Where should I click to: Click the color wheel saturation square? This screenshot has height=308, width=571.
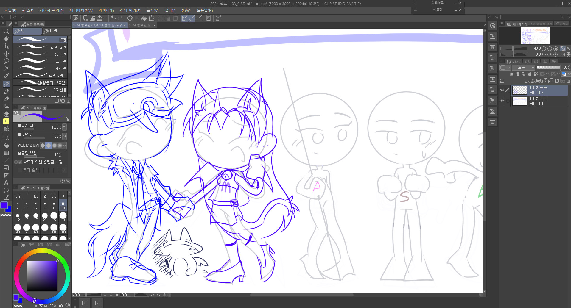click(42, 276)
